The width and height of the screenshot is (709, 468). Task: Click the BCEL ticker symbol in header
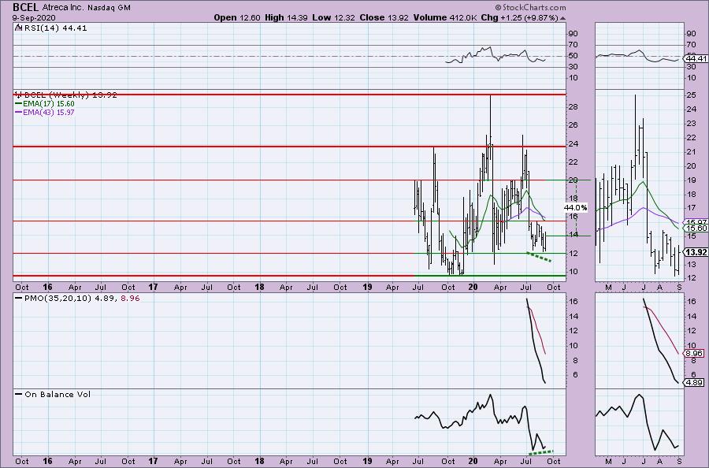(26, 7)
